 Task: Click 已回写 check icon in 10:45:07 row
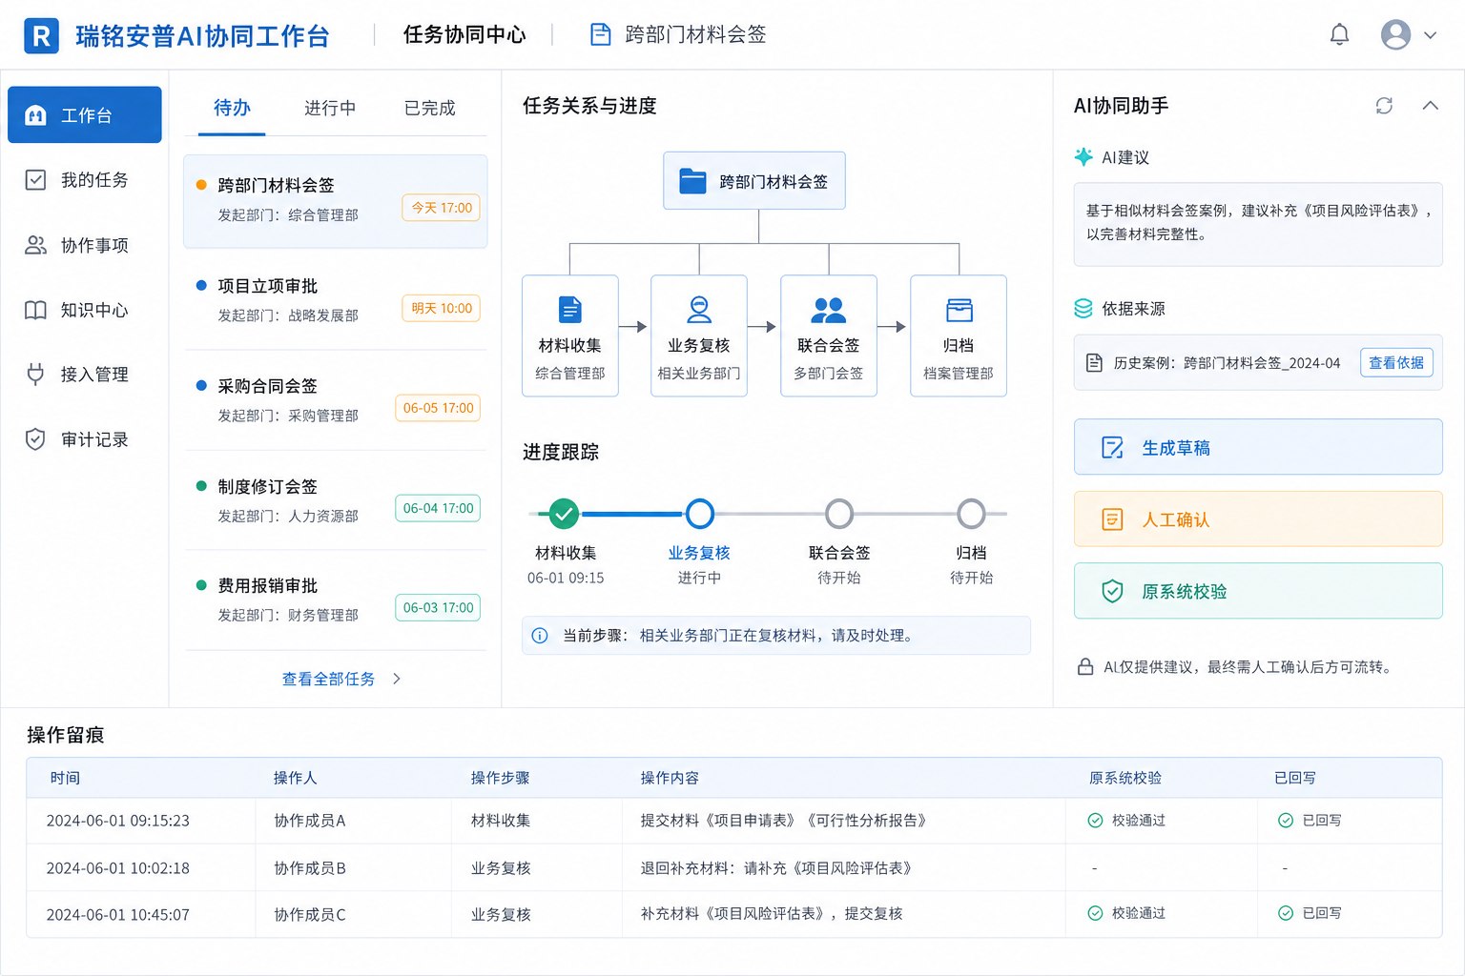pos(1286,913)
